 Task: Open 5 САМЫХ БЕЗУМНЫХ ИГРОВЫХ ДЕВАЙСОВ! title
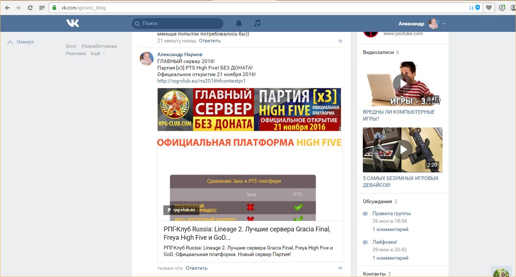(401, 182)
